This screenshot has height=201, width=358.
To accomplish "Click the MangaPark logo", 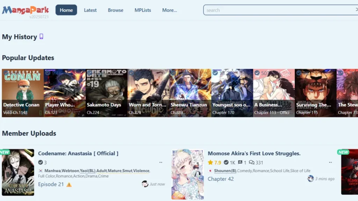I will click(x=25, y=9).
